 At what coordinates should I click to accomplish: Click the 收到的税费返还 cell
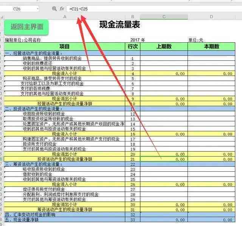tap(65, 63)
